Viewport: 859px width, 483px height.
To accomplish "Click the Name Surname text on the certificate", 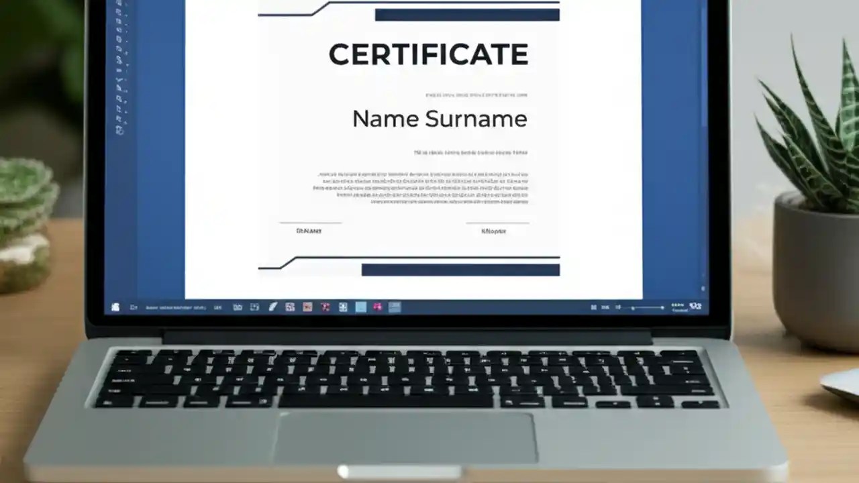I will [x=440, y=119].
